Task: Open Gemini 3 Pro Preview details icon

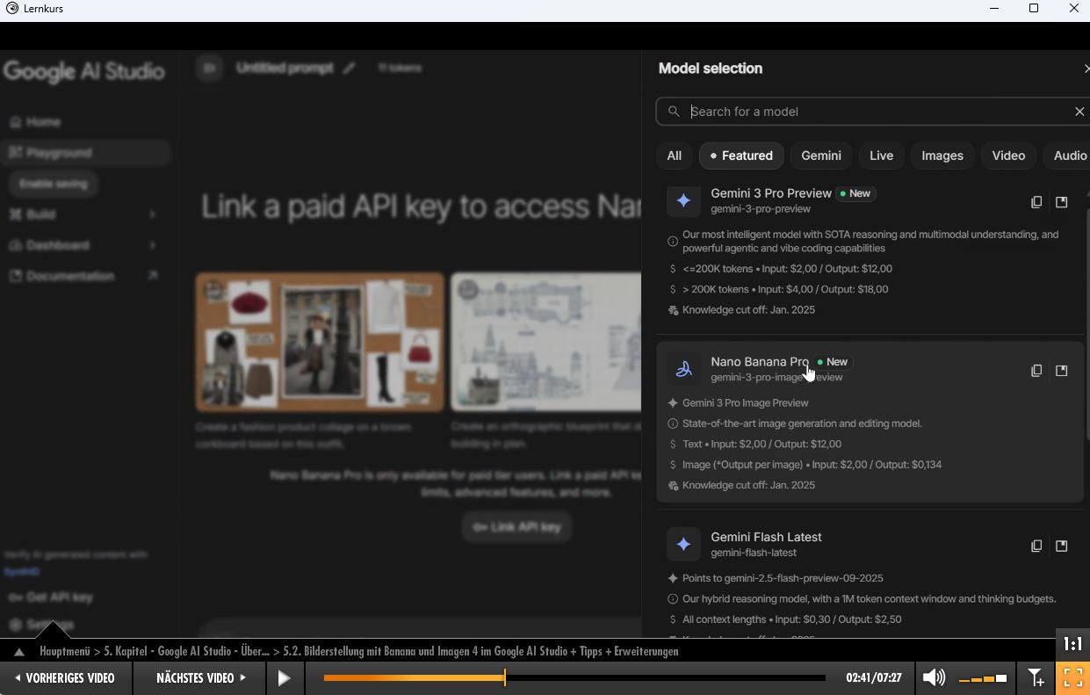Action: click(1061, 202)
